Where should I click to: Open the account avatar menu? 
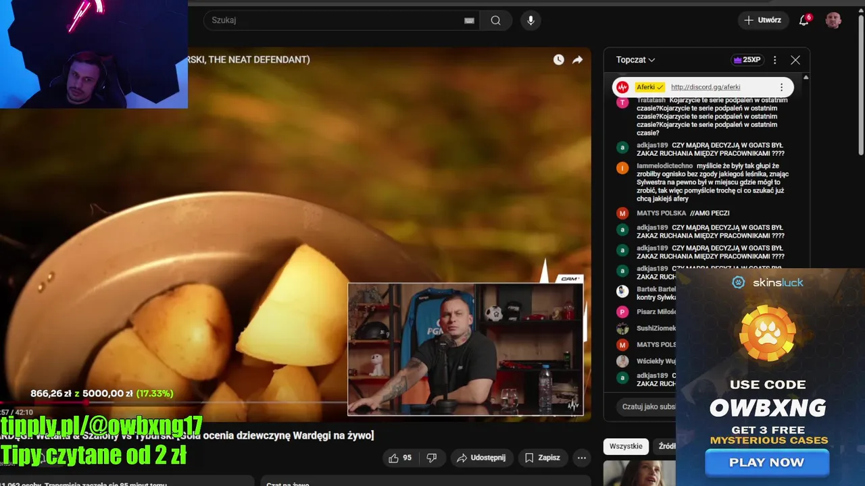[833, 20]
